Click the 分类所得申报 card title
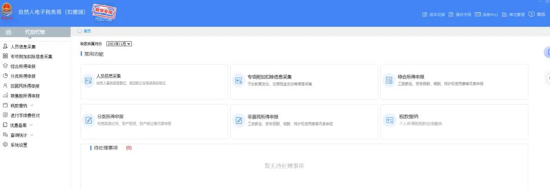 point(110,116)
